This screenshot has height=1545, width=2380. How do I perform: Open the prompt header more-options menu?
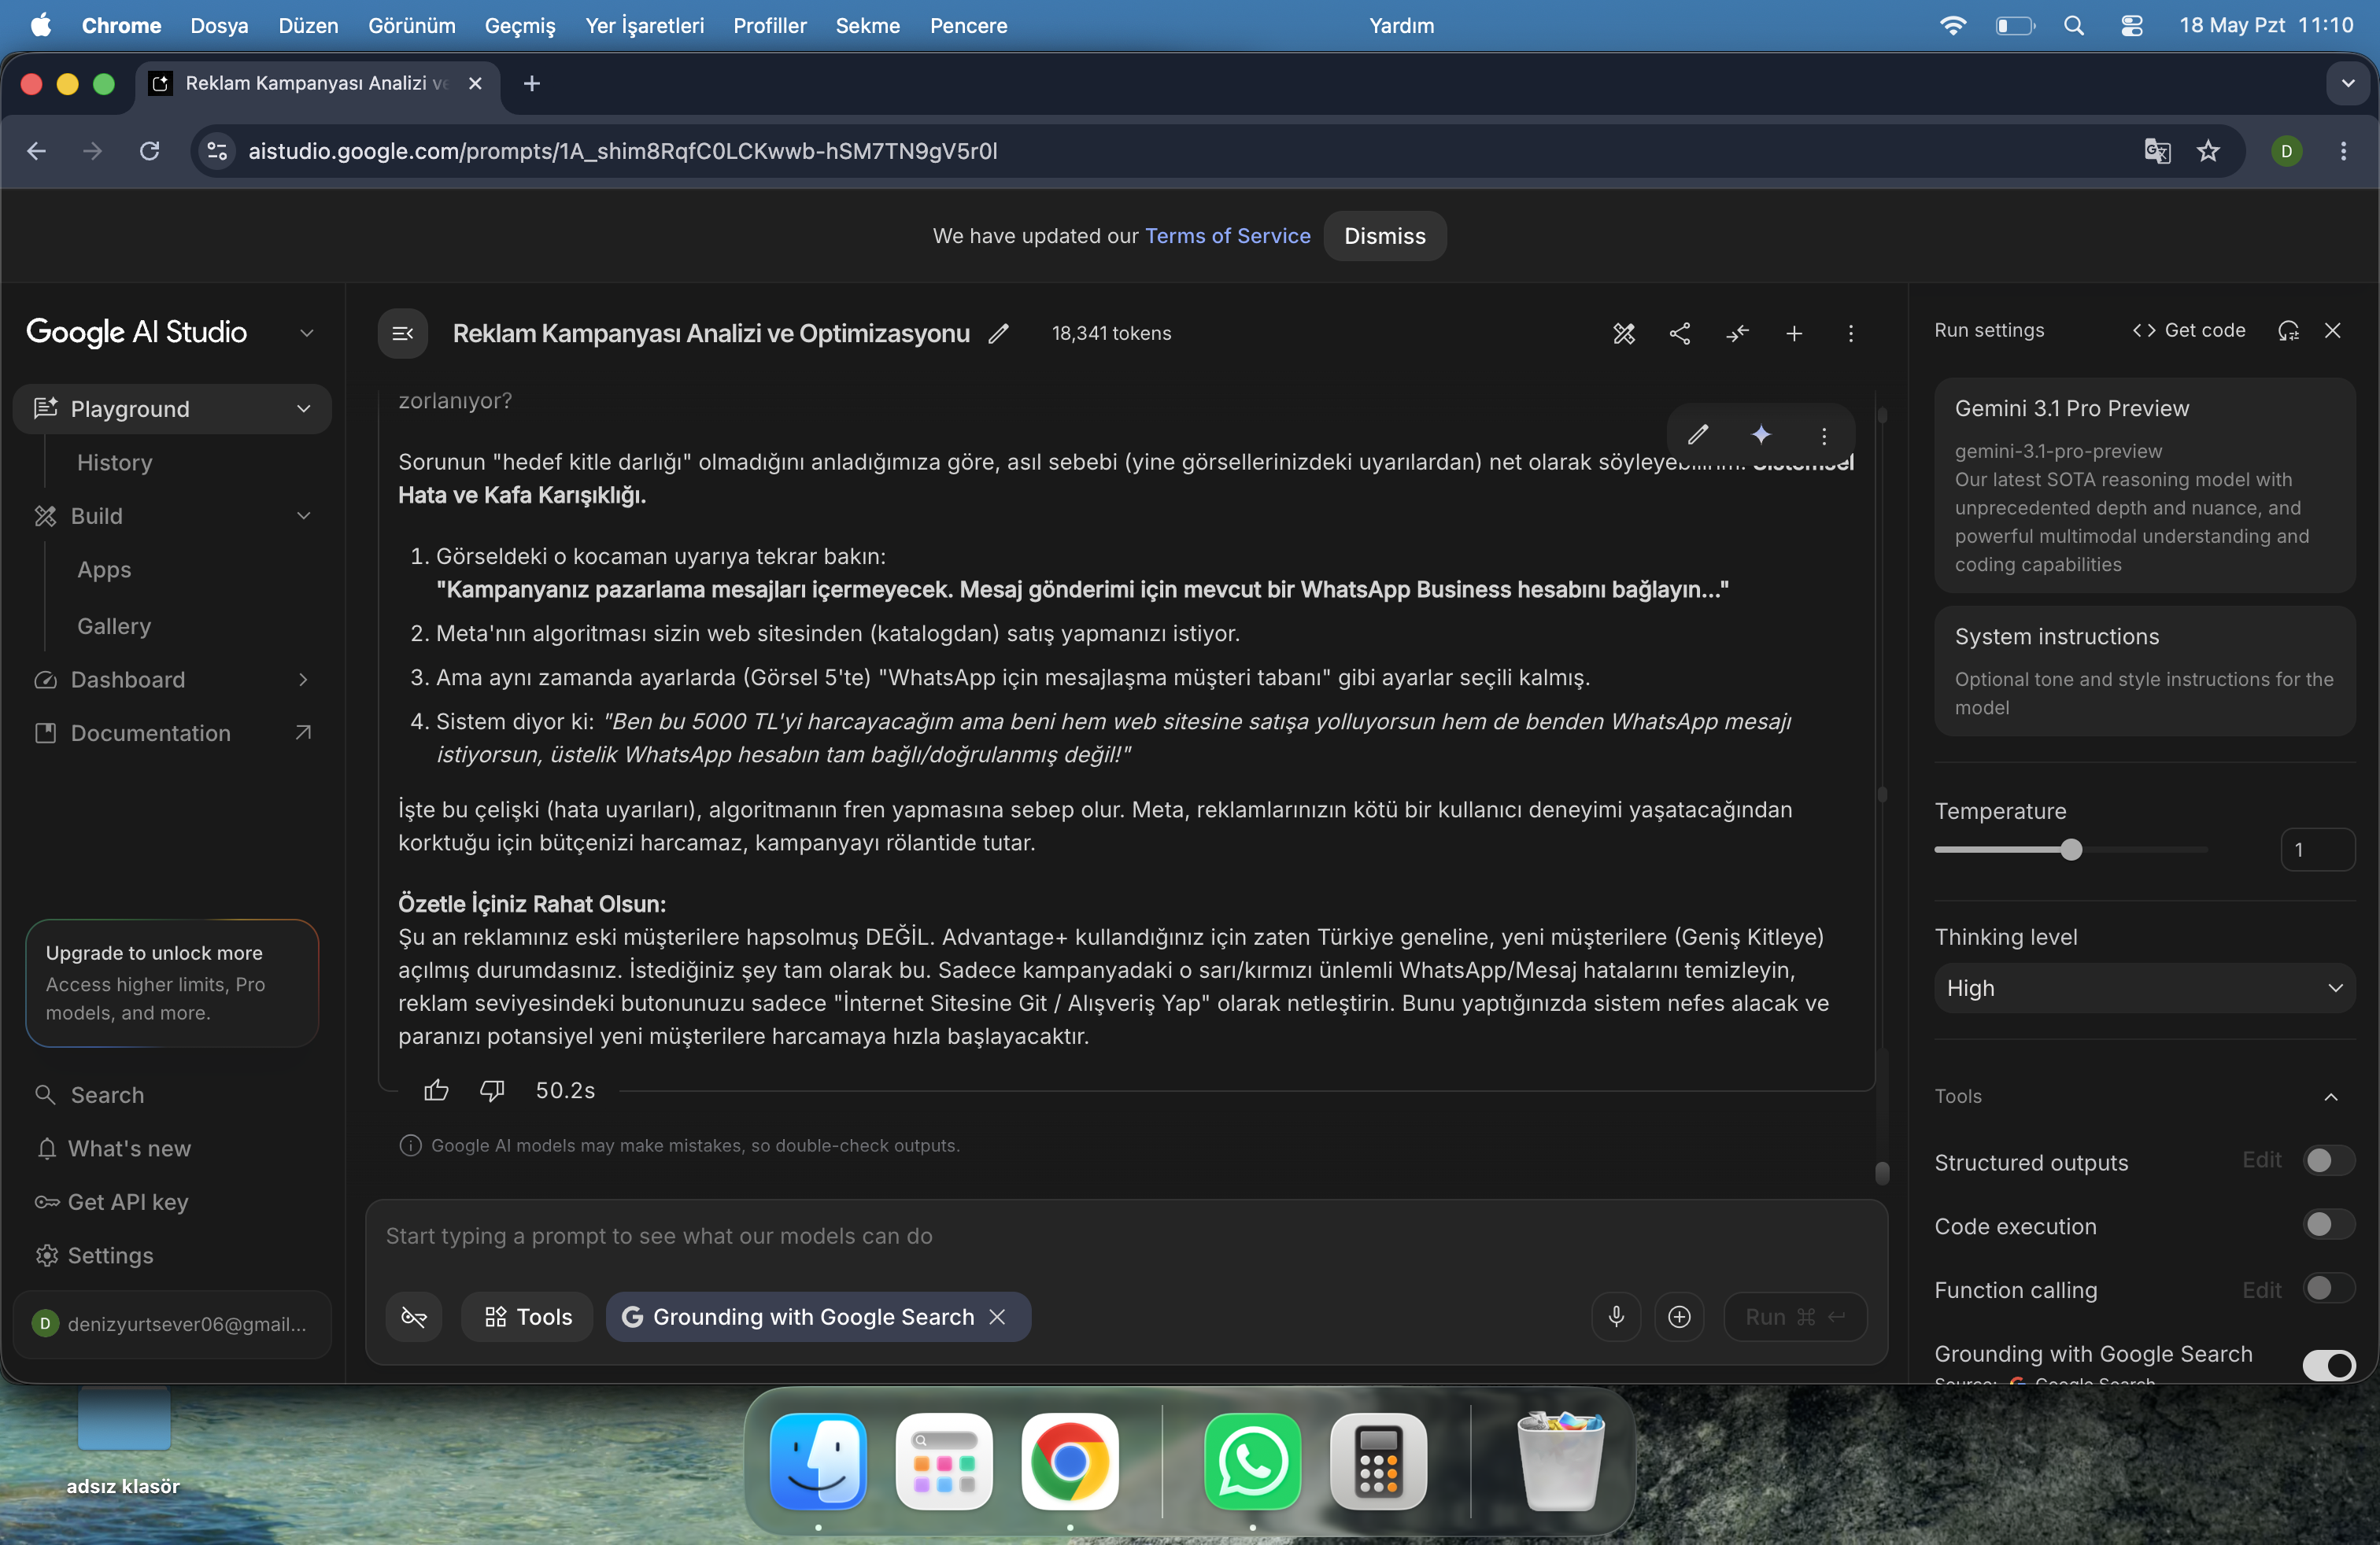[1850, 334]
